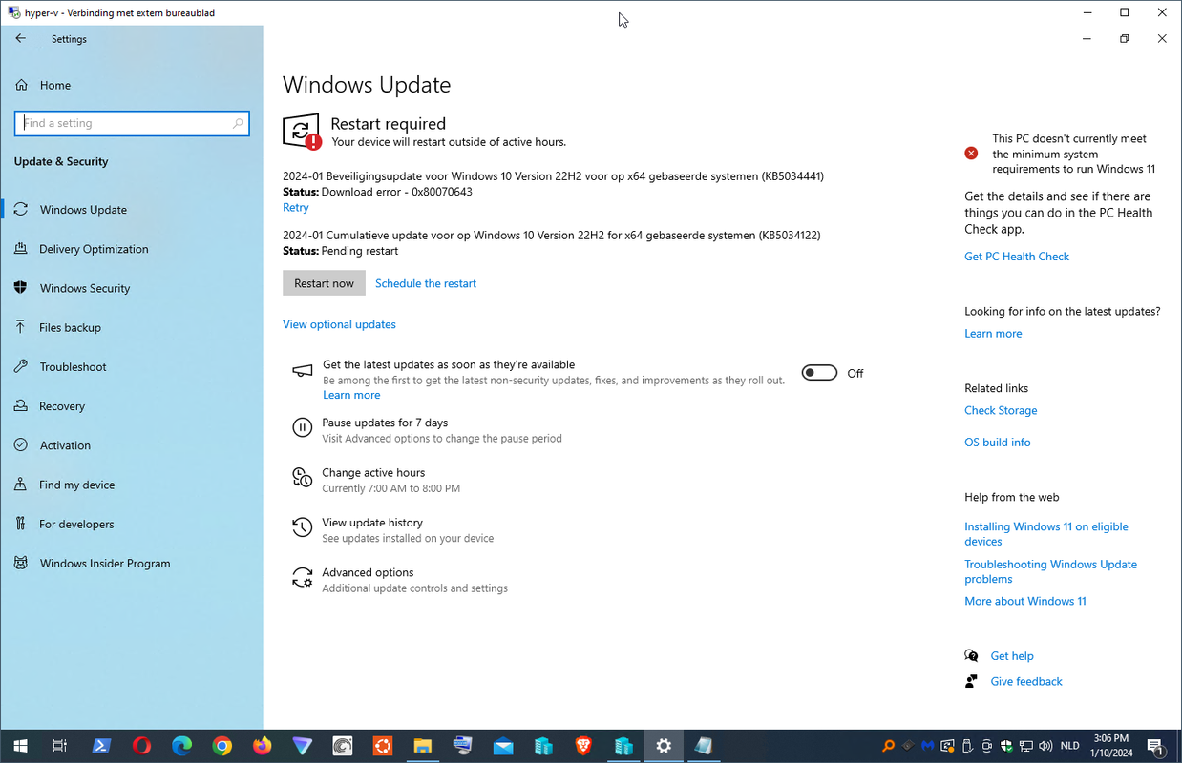Click Schedule the restart link

pos(426,283)
